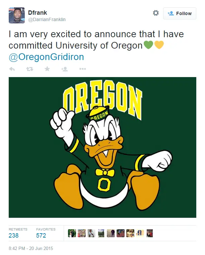The image size is (205, 255).
Task: Click the add-user icon in the tweet action row
Action: (65, 69)
